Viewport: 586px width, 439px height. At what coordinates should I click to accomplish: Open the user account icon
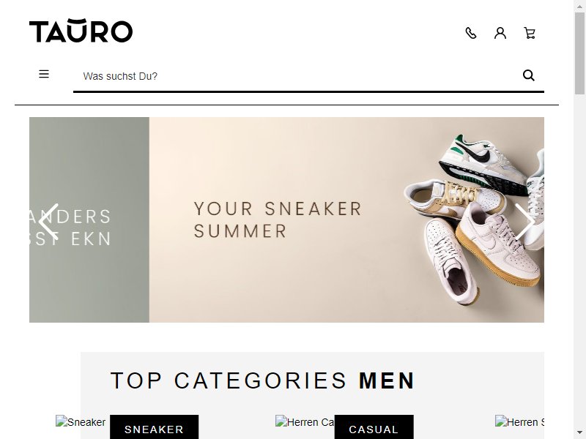point(500,33)
